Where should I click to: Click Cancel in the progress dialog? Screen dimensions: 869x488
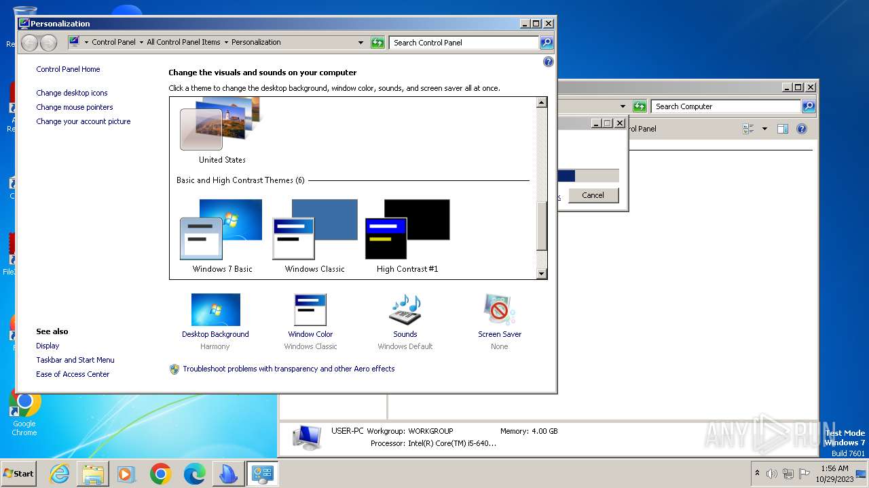(x=593, y=195)
